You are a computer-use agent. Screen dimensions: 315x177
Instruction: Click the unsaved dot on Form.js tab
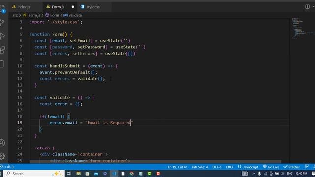pyautogui.click(x=73, y=7)
